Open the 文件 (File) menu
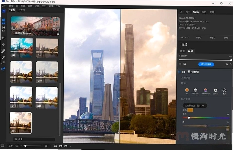Screen dimensions: 233x150 tap(4, 6)
